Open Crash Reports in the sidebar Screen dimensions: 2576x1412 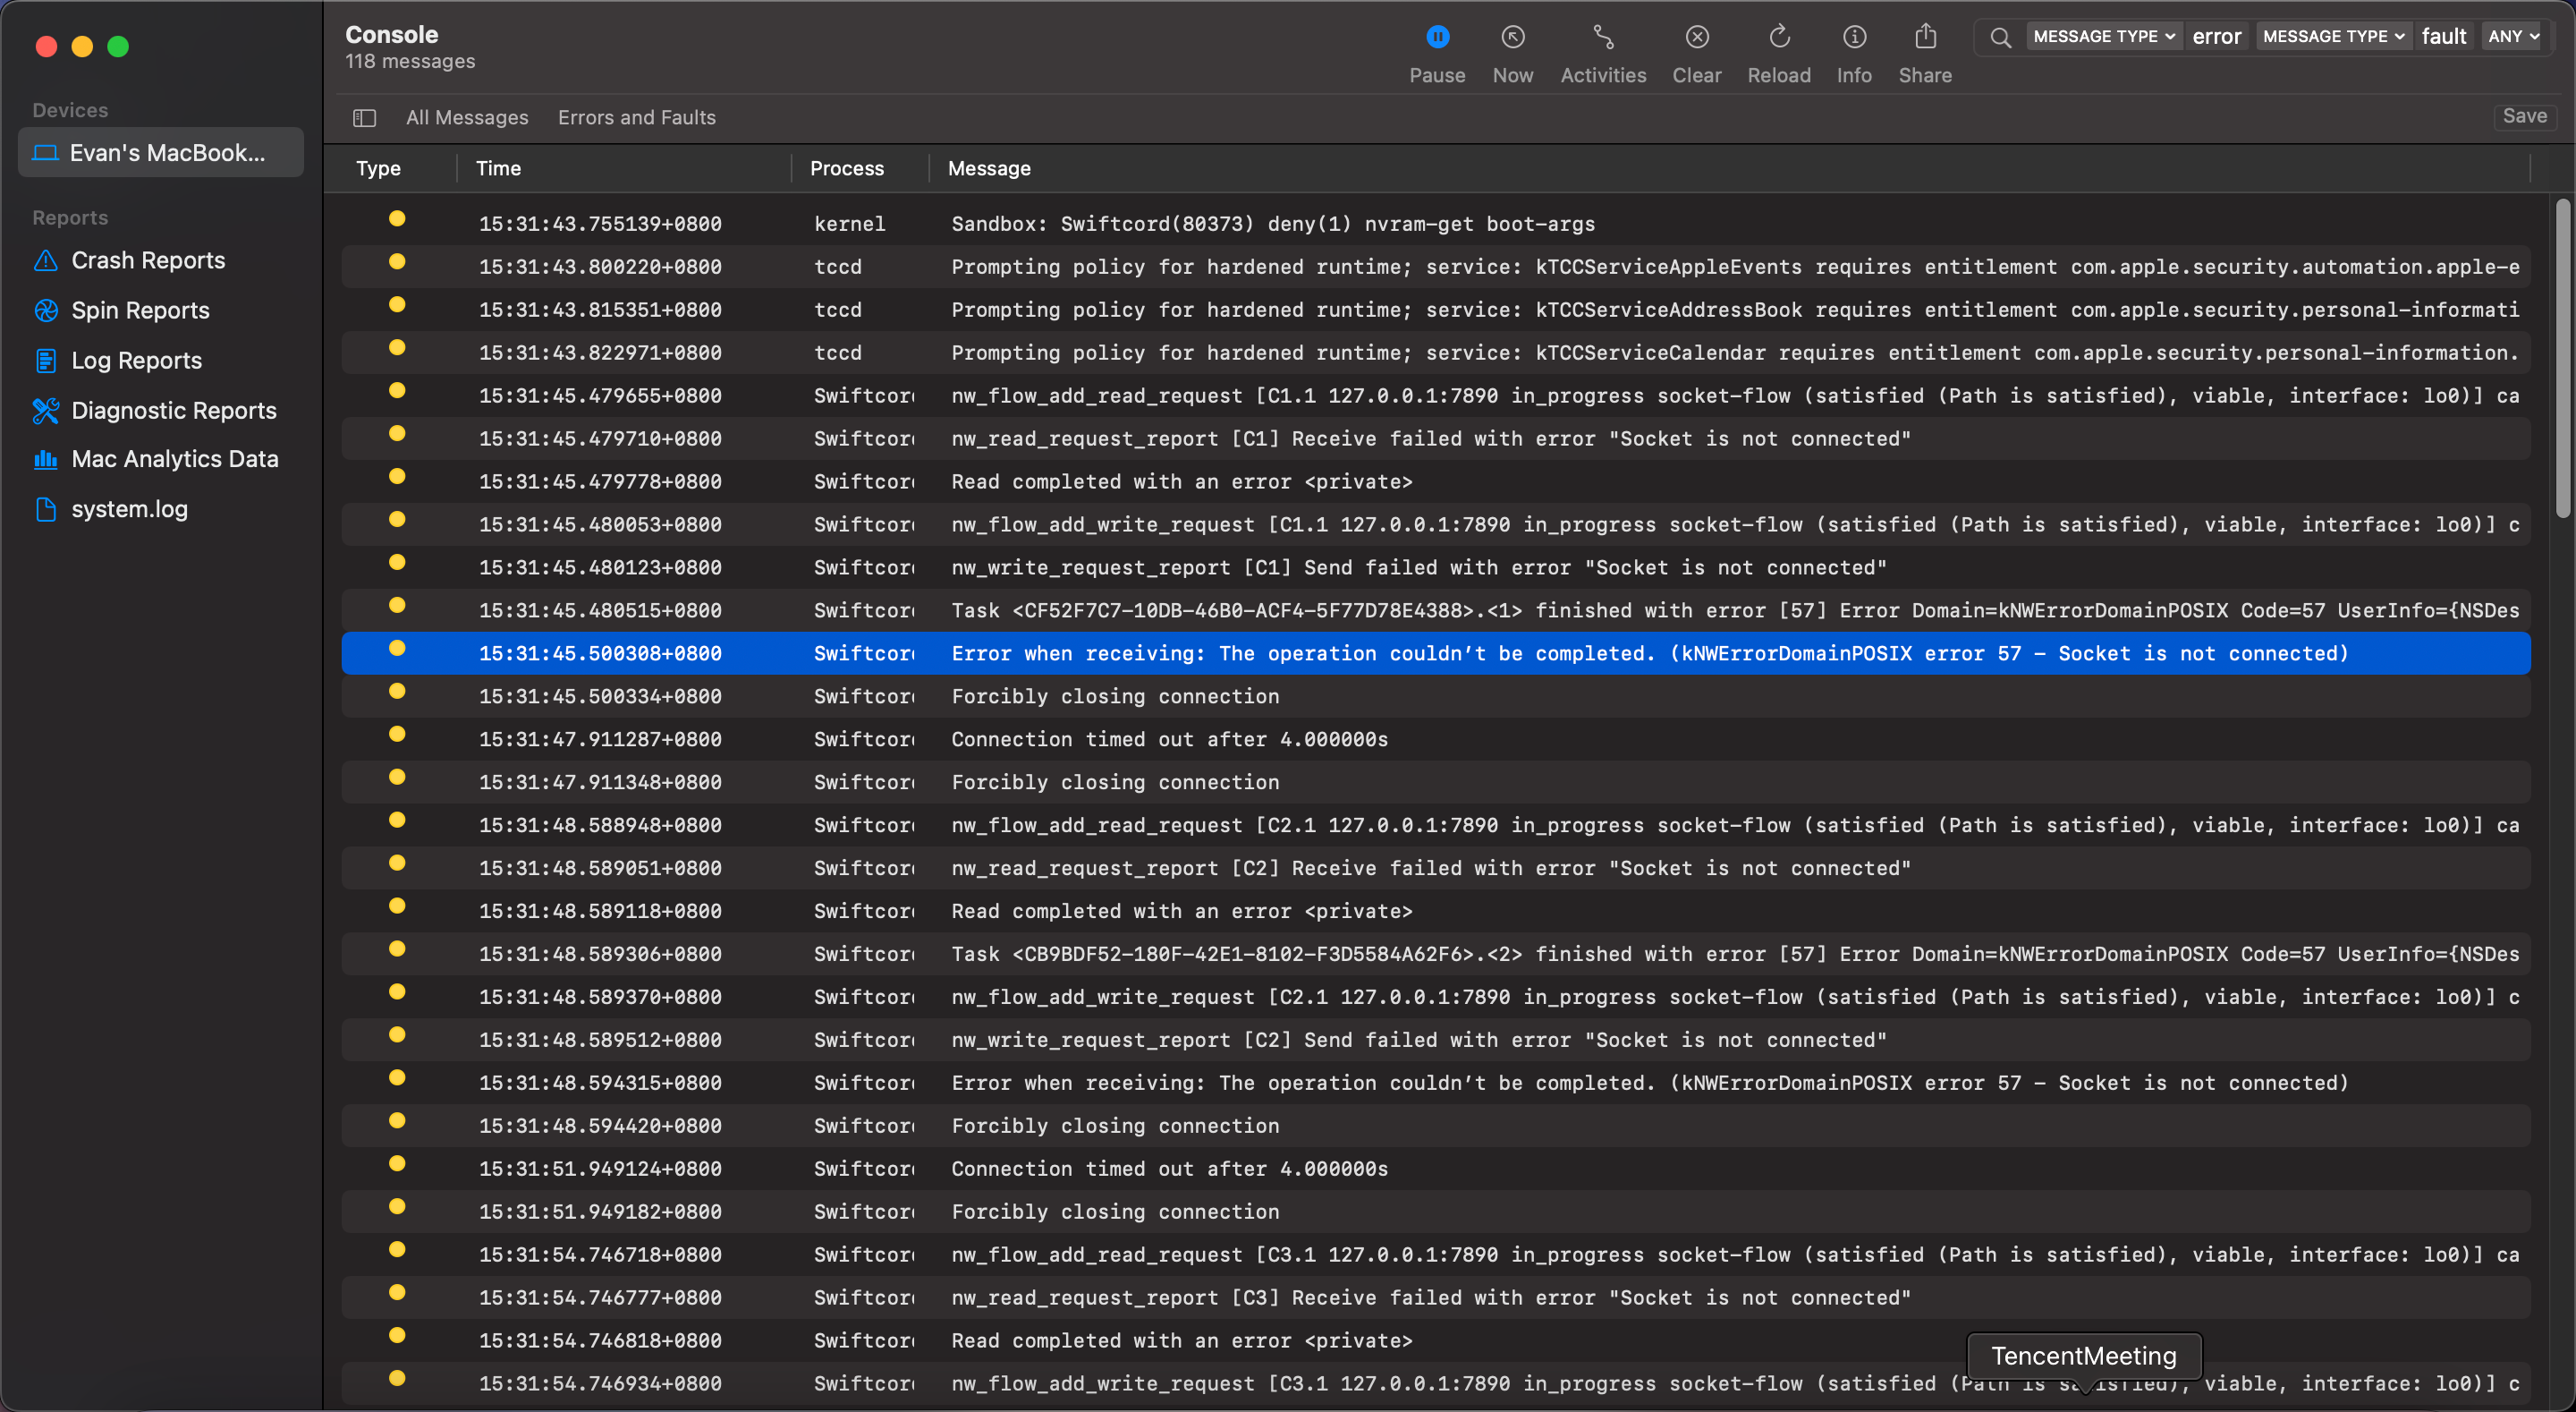[x=147, y=260]
